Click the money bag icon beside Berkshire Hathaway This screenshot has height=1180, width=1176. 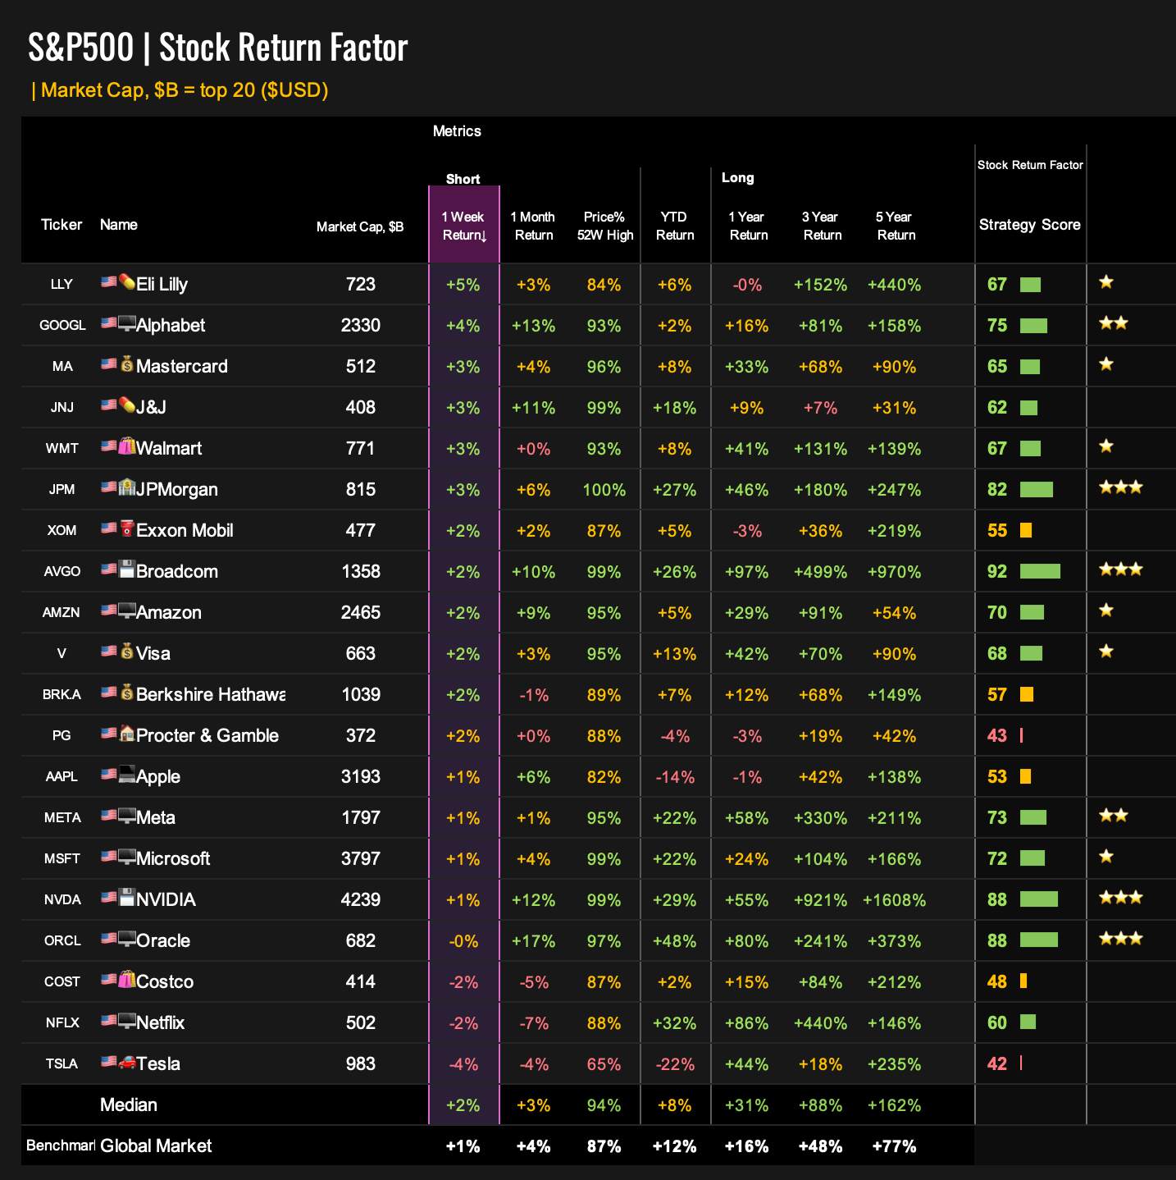127,693
